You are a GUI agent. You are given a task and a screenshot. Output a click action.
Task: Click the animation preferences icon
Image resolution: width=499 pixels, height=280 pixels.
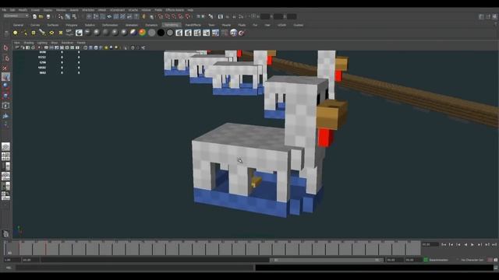click(x=496, y=260)
